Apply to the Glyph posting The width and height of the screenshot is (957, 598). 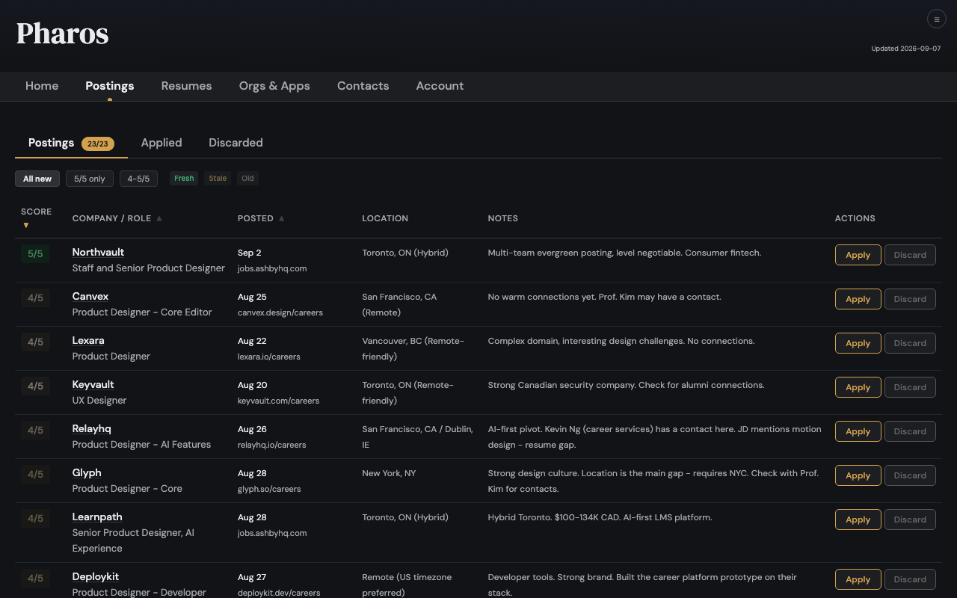click(858, 475)
